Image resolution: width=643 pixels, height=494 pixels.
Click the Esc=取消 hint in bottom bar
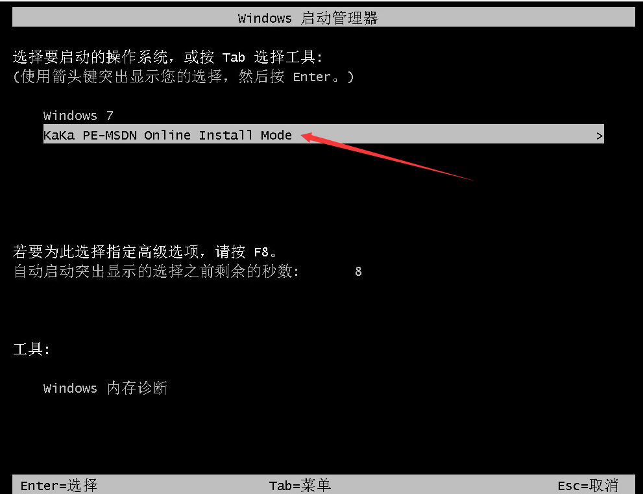pos(588,486)
